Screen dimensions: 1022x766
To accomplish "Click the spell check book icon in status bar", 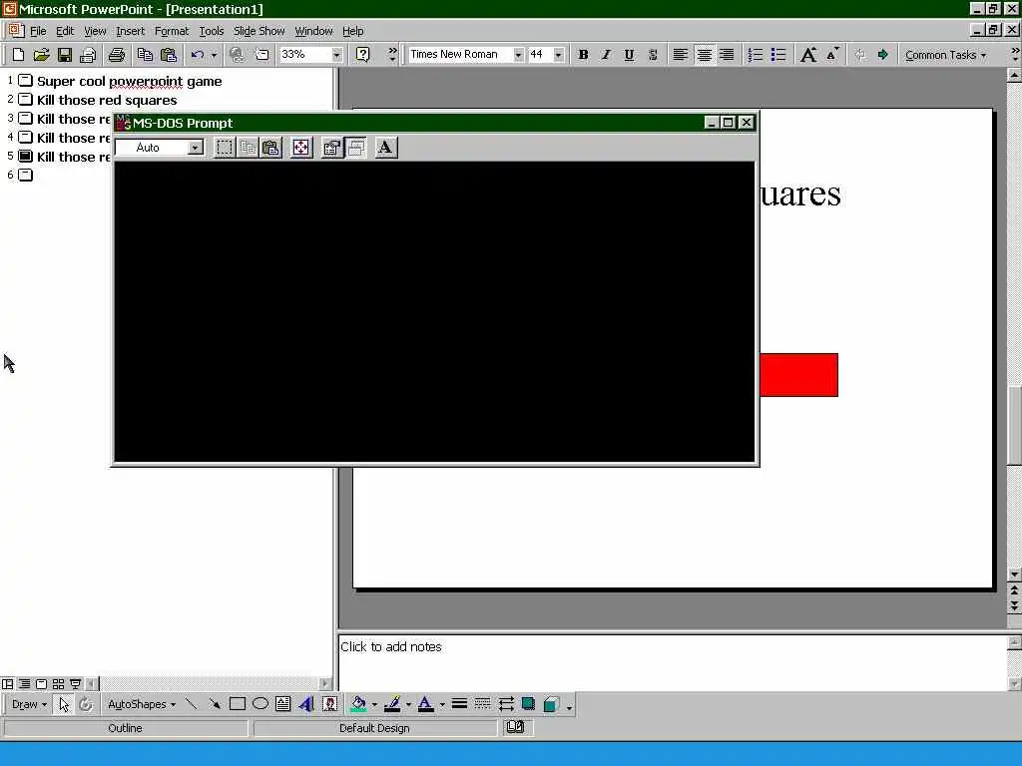I will click(516, 727).
